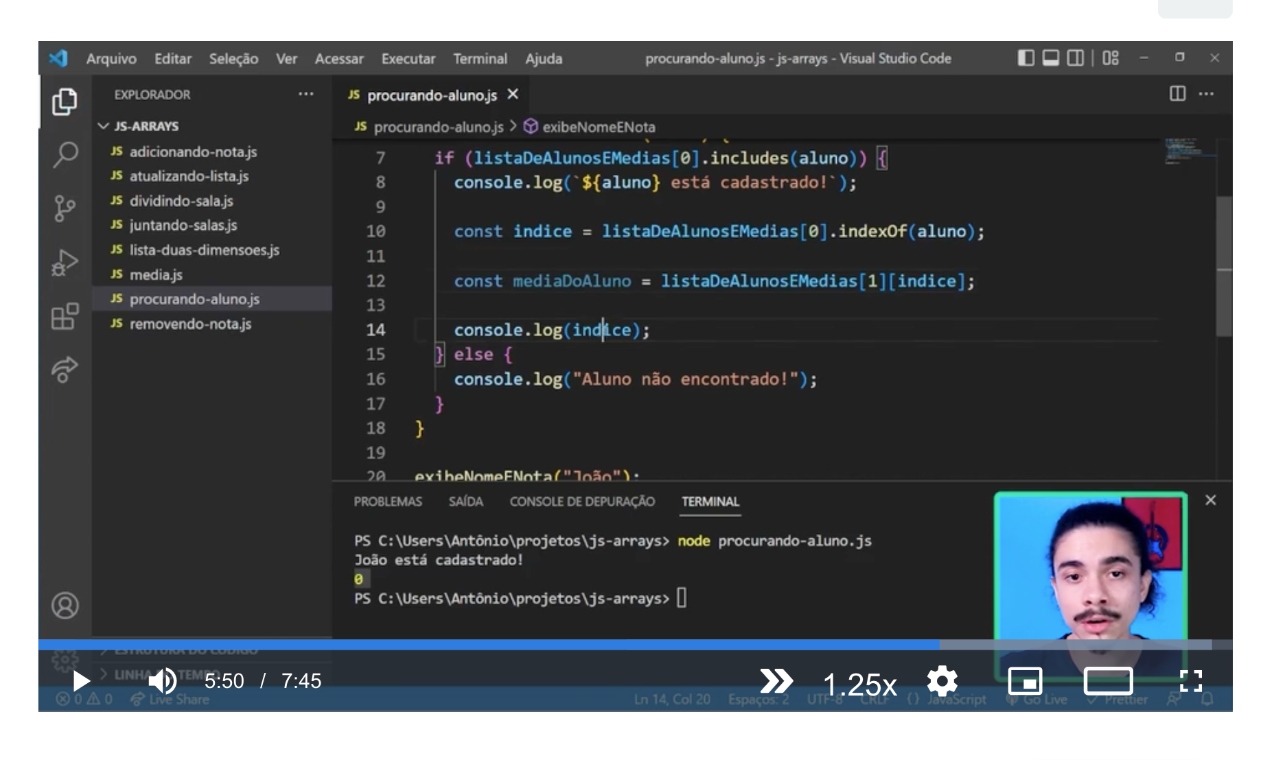This screenshot has width=1274, height=760.
Task: Select procurando-aluno.js in explorer list
Action: [213, 299]
